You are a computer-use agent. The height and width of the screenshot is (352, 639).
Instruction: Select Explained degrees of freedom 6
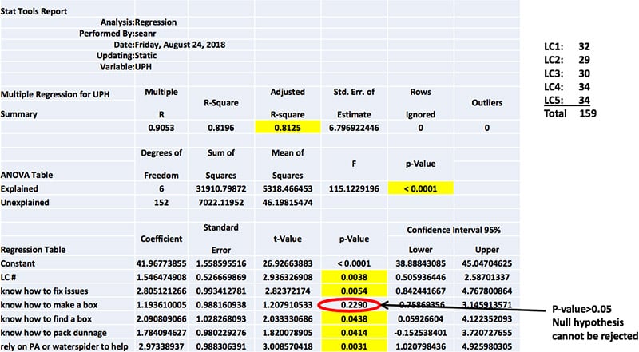pyautogui.click(x=161, y=189)
